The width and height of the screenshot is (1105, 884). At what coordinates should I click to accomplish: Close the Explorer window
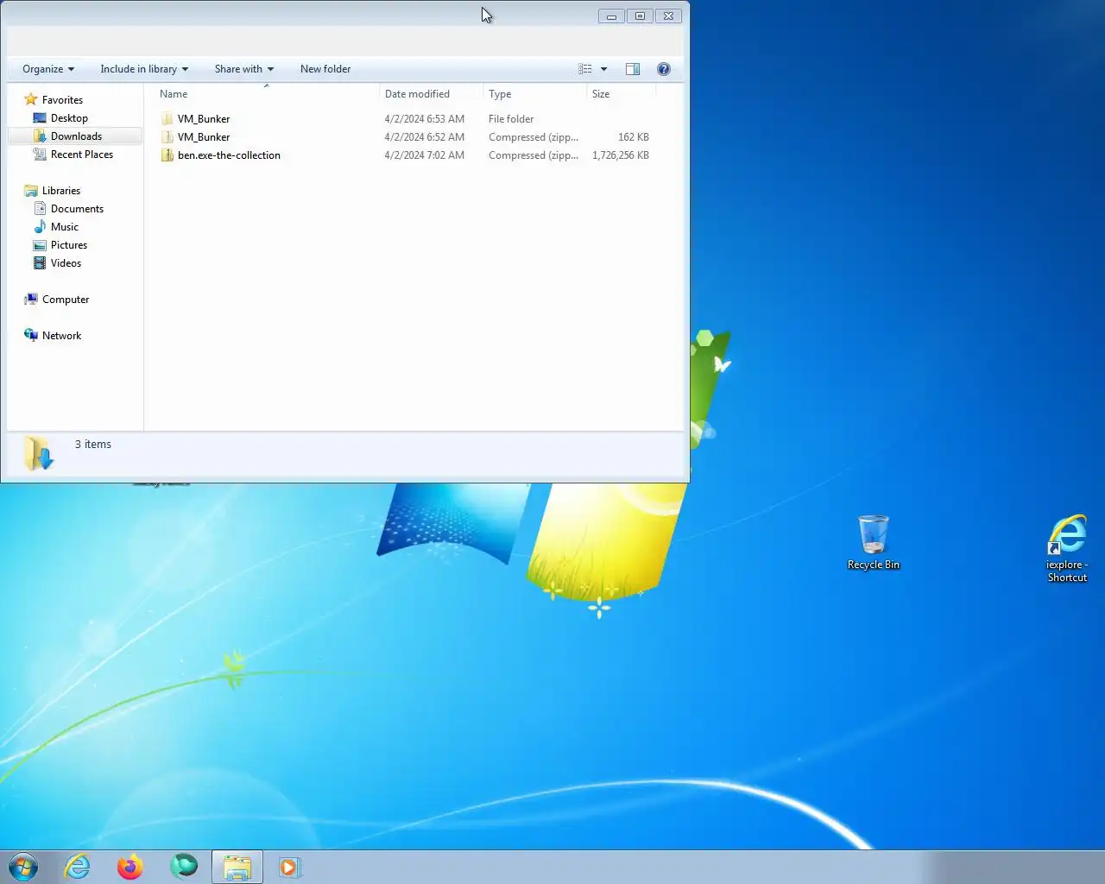(x=668, y=16)
